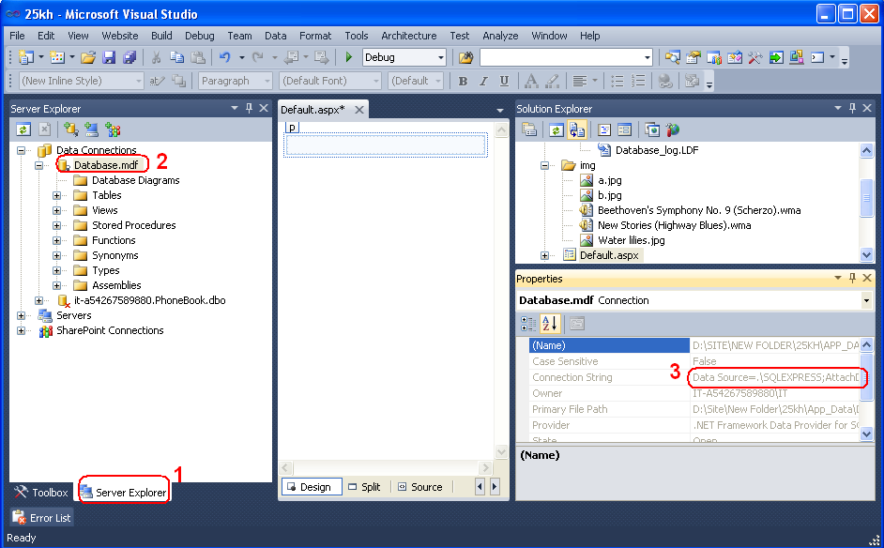Click the Undo arrow icon
This screenshot has width=884, height=548.
click(x=225, y=57)
